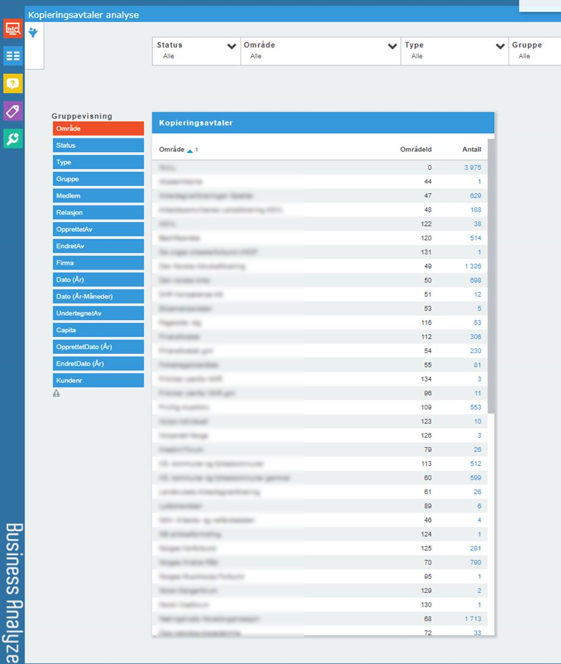
Task: Click the Antall value 3 975
Action: (472, 167)
